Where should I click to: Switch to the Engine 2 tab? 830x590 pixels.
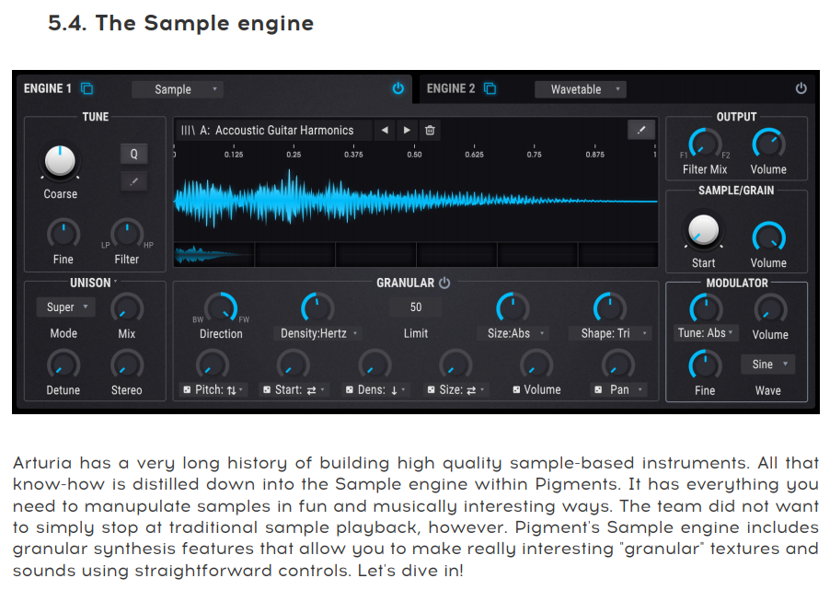pyautogui.click(x=451, y=89)
